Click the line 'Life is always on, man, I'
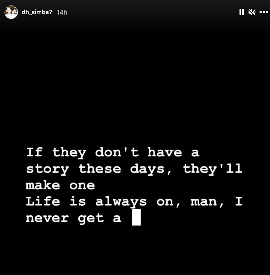The image size is (270, 275). tap(134, 202)
